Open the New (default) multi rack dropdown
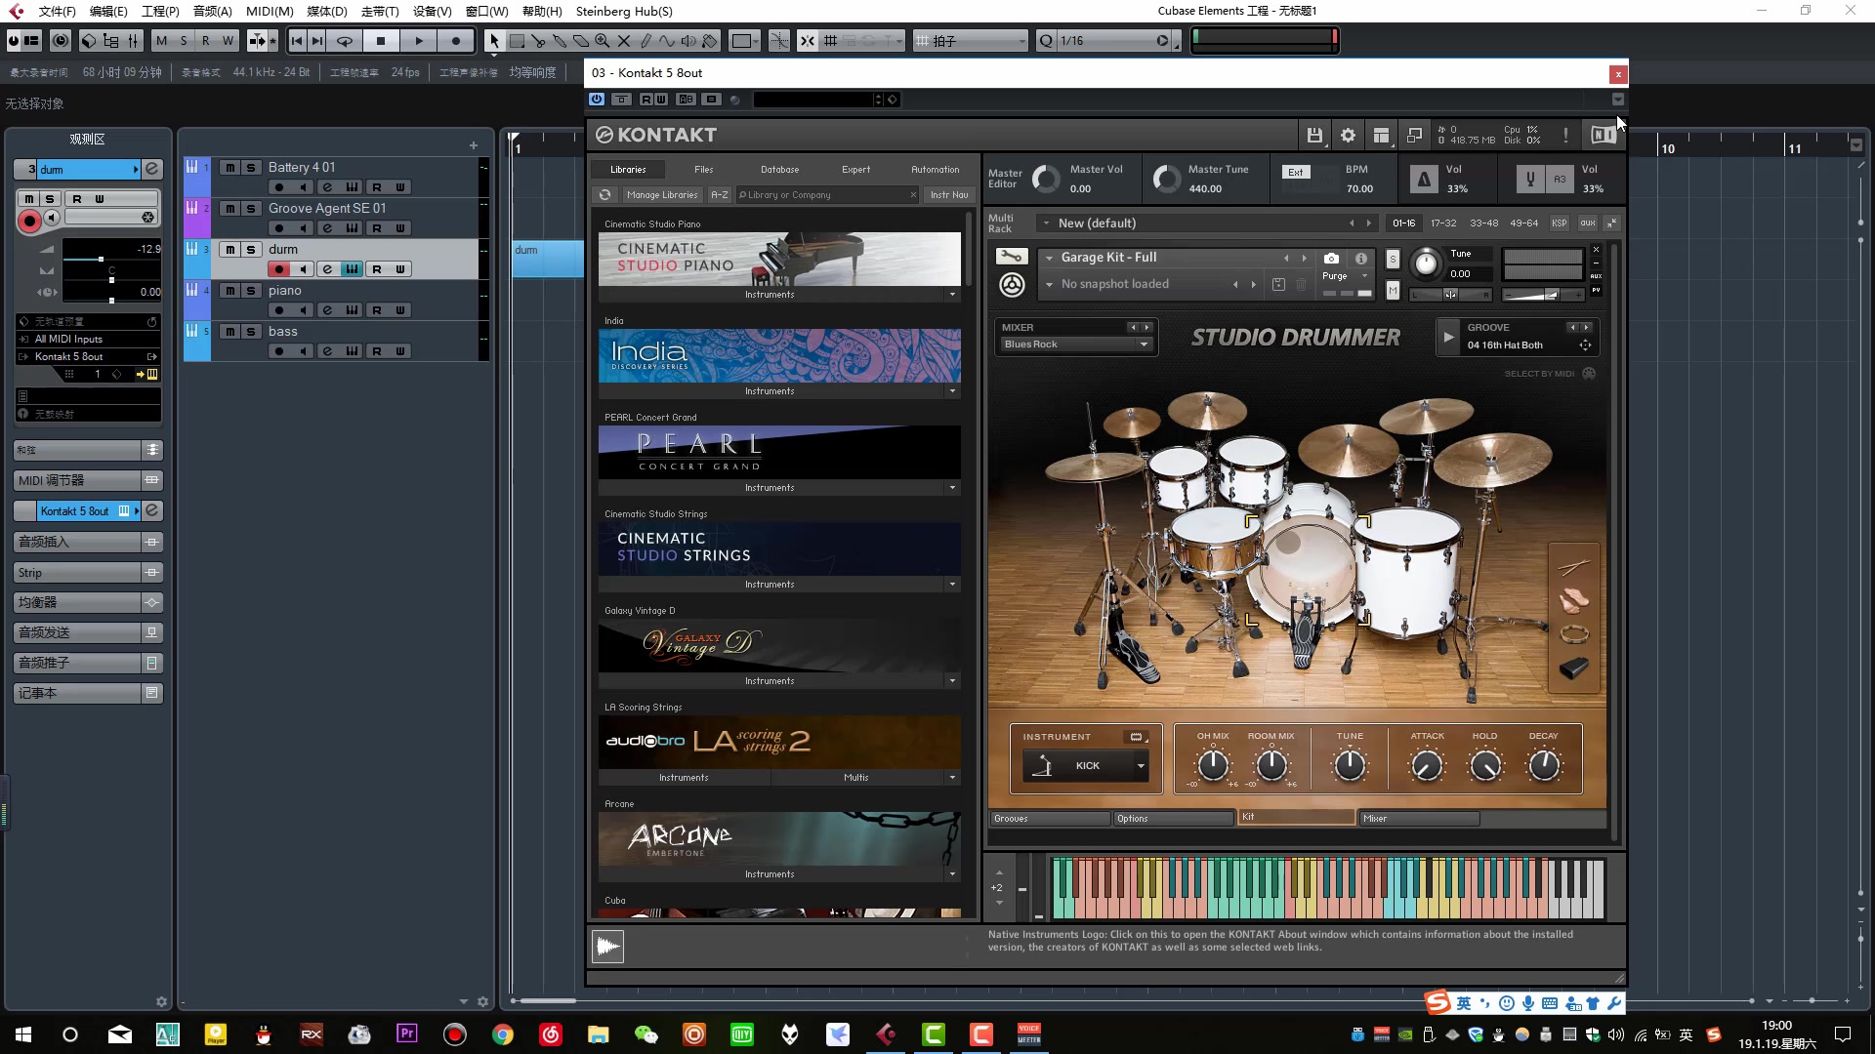This screenshot has height=1054, width=1875. (x=1046, y=223)
